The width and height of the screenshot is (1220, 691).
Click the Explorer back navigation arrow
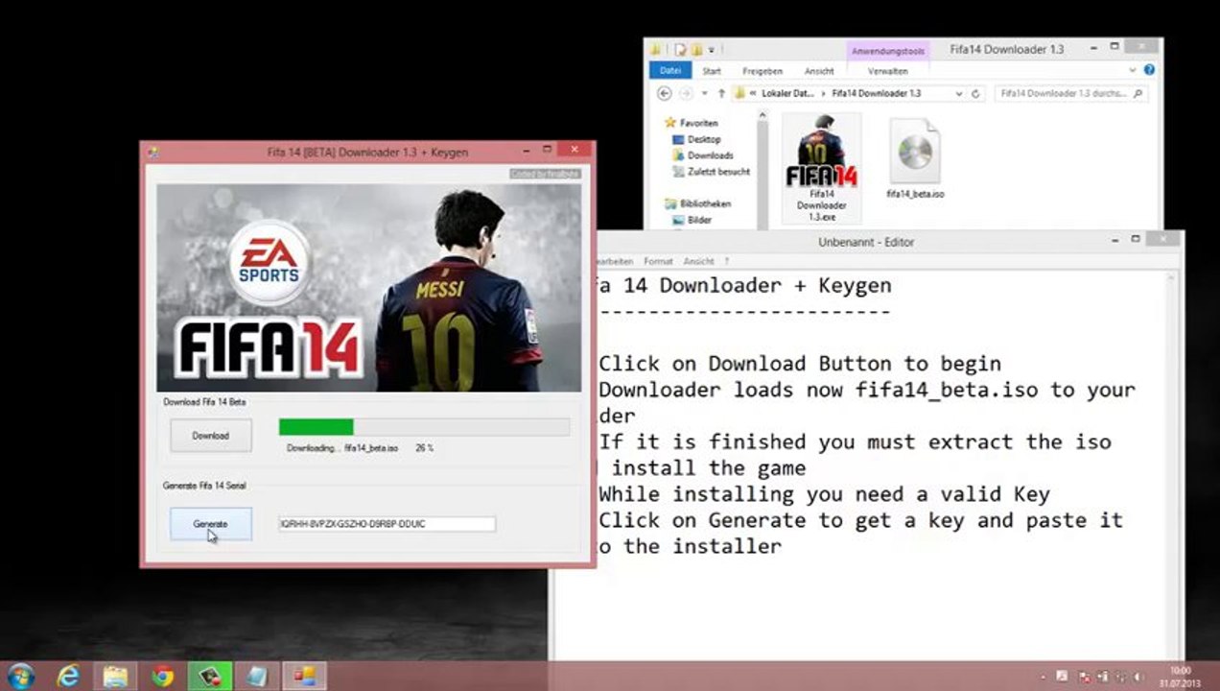tap(664, 93)
